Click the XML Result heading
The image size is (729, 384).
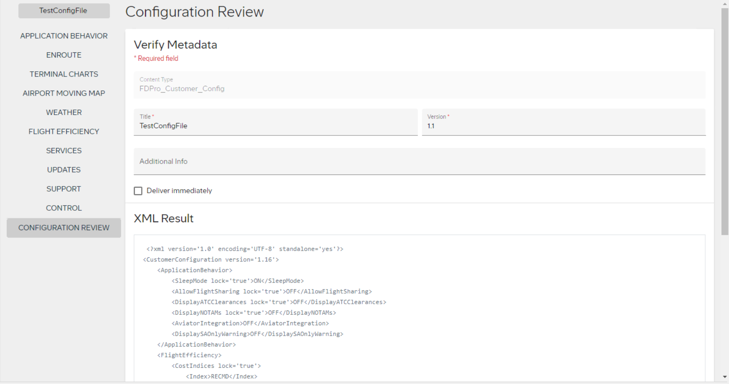pyautogui.click(x=164, y=218)
